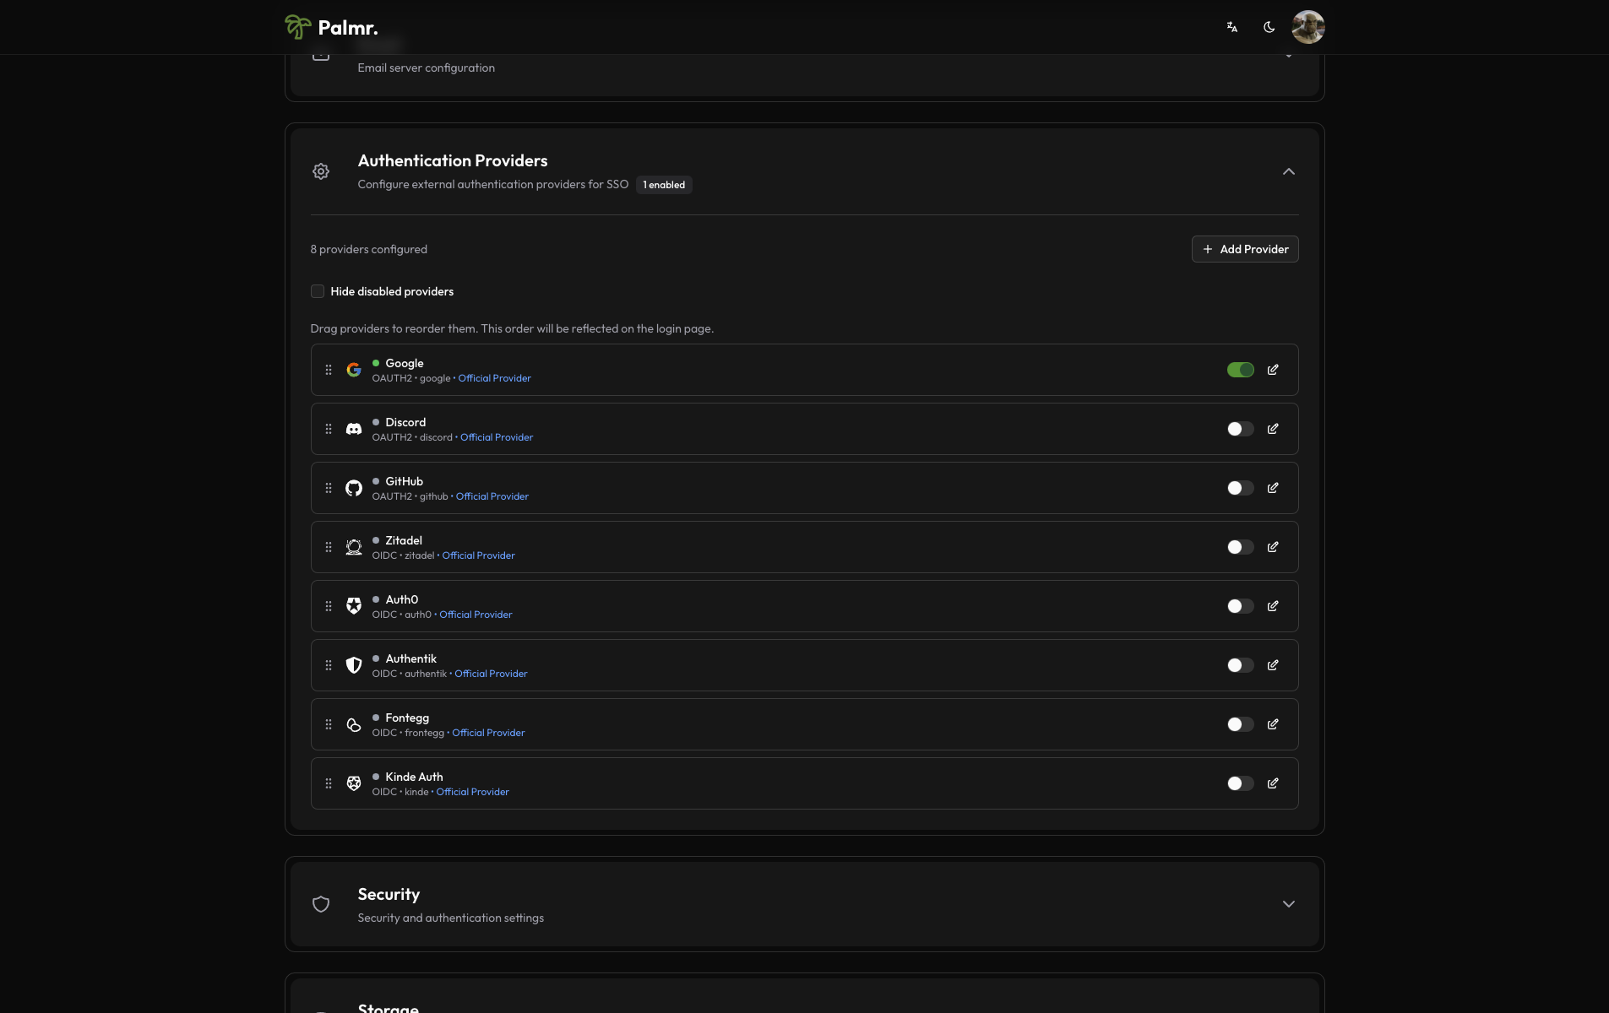Grab the Zitadel row drag handle
Viewport: 1609px width, 1013px height.
pyautogui.click(x=329, y=547)
